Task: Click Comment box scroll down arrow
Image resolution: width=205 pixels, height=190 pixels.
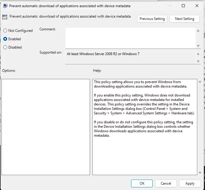Action: (x=198, y=46)
